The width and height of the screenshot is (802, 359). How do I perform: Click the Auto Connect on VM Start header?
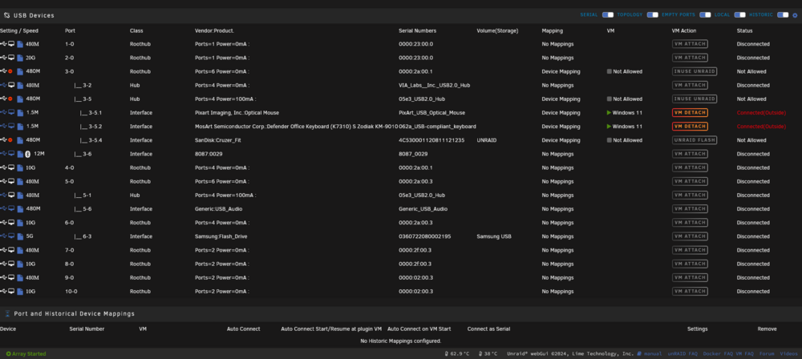[419, 329]
